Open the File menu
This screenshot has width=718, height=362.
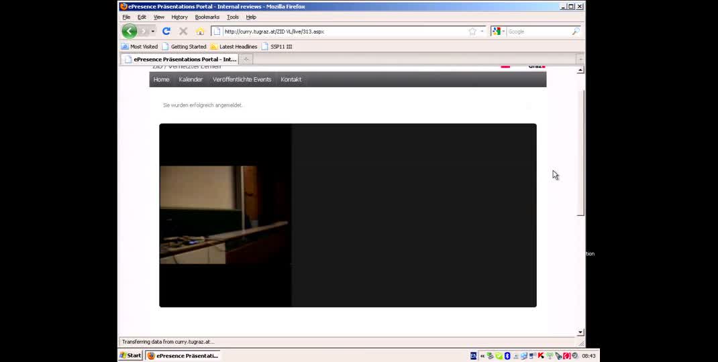(x=126, y=17)
